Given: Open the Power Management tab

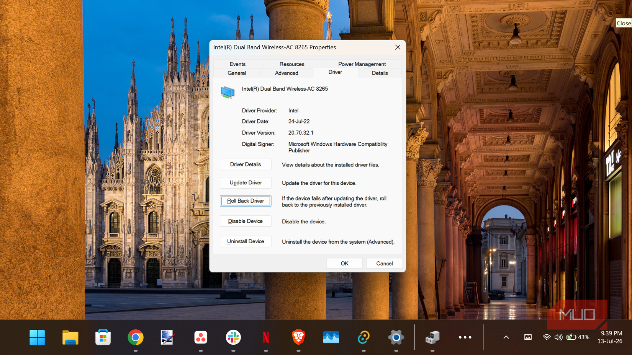Looking at the screenshot, I should [x=362, y=64].
